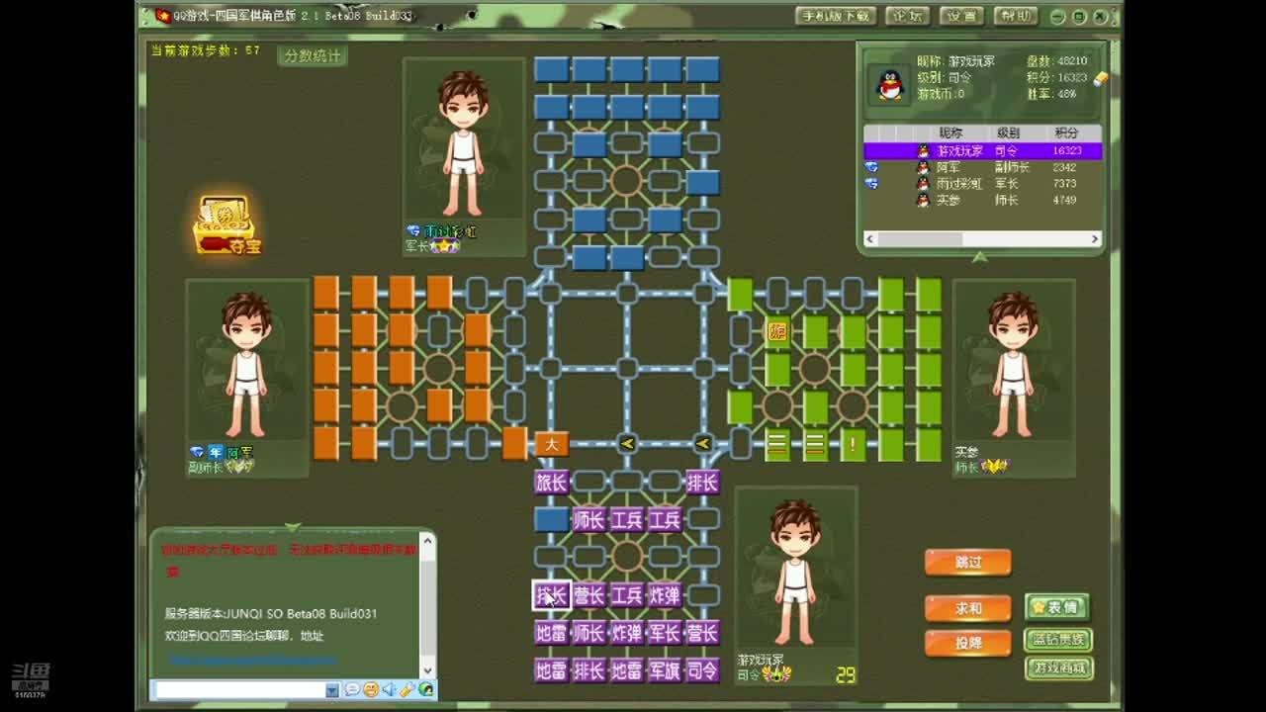The height and width of the screenshot is (712, 1266).
Task: Select the 地雷 piece between 排长 and 军旗
Action: coord(627,670)
